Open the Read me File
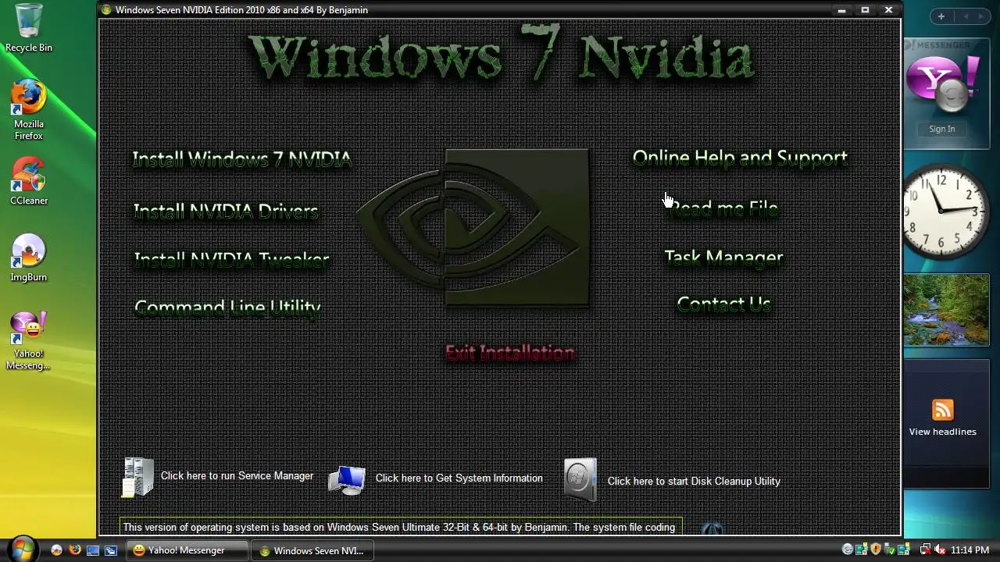Image resolution: width=1000 pixels, height=562 pixels. (x=723, y=208)
